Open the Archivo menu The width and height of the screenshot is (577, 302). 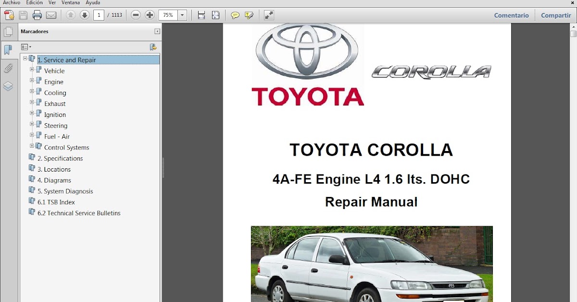click(12, 3)
